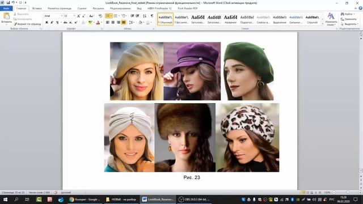
Task: Click Изменить стили (Change Styles) button
Action: 331,19
